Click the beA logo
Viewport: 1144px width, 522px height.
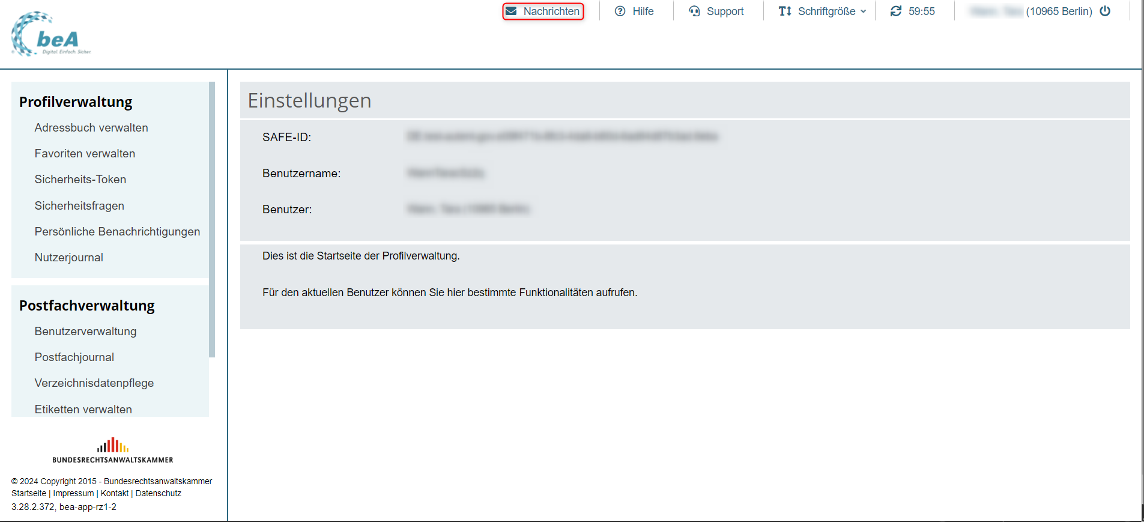pos(51,34)
